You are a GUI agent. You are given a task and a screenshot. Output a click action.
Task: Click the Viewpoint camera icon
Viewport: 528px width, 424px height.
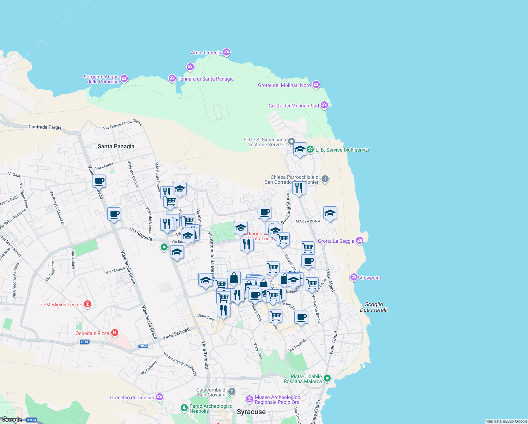pos(354,277)
